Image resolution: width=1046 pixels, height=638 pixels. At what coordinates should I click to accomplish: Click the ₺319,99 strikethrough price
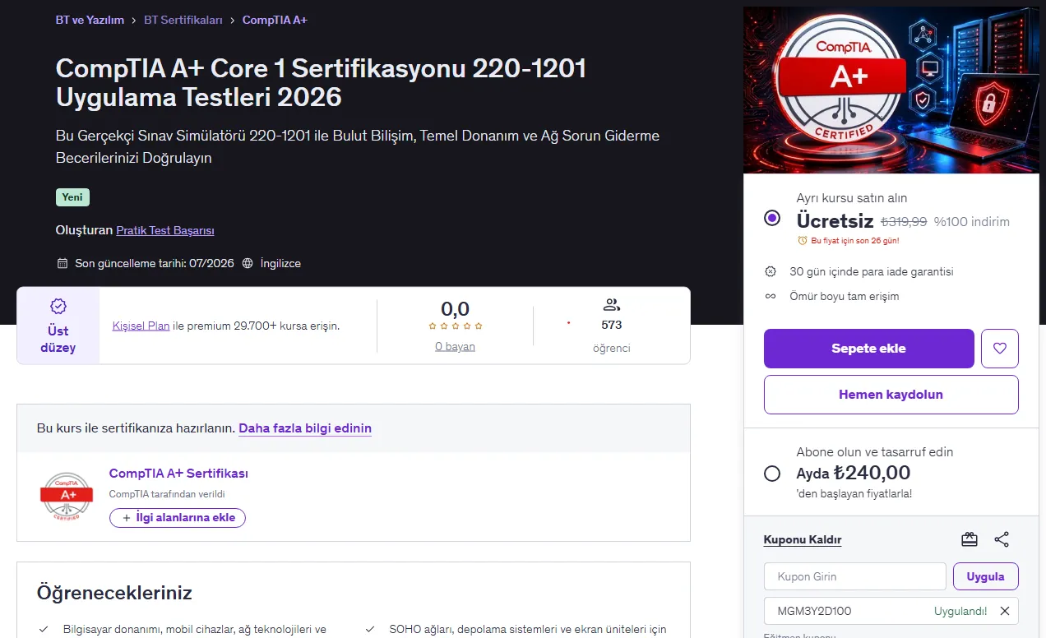(904, 221)
